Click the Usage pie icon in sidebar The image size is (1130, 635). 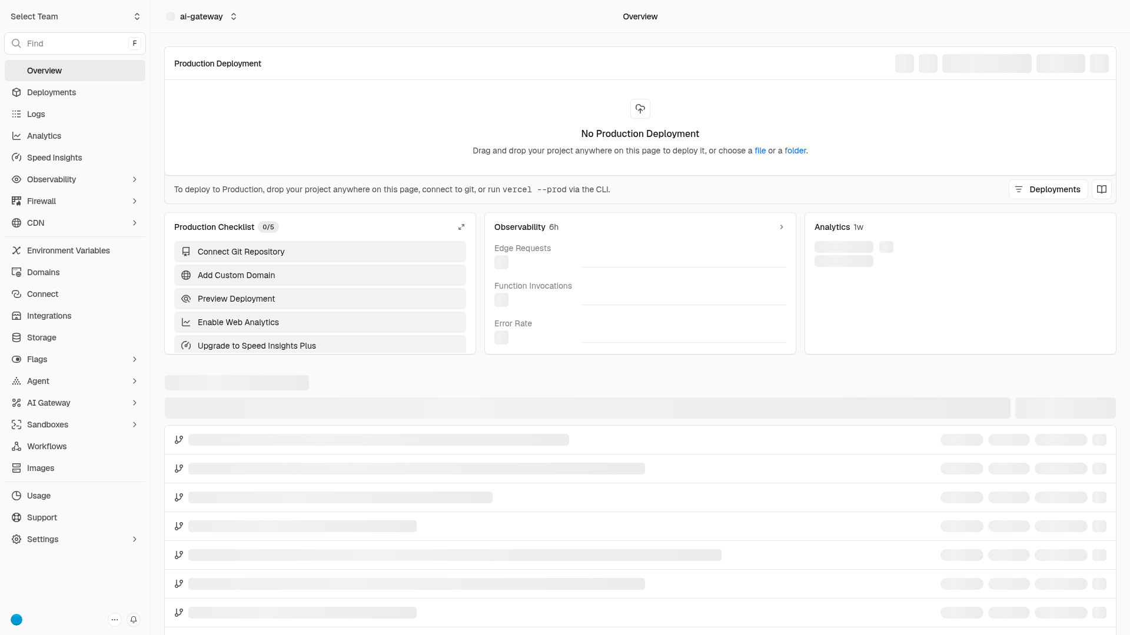pos(16,496)
